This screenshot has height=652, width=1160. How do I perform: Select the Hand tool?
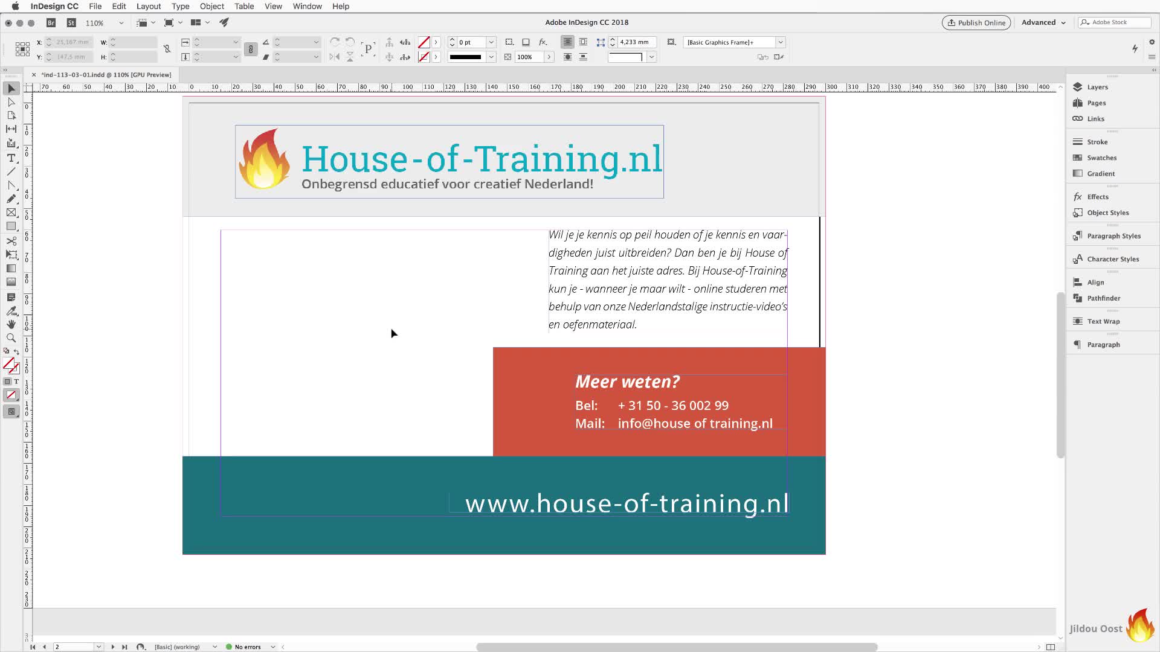point(11,324)
